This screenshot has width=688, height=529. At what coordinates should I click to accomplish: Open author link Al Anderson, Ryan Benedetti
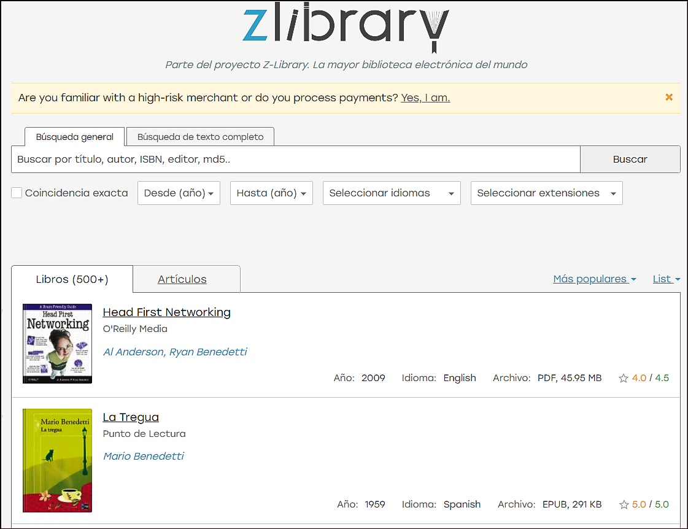[175, 352]
